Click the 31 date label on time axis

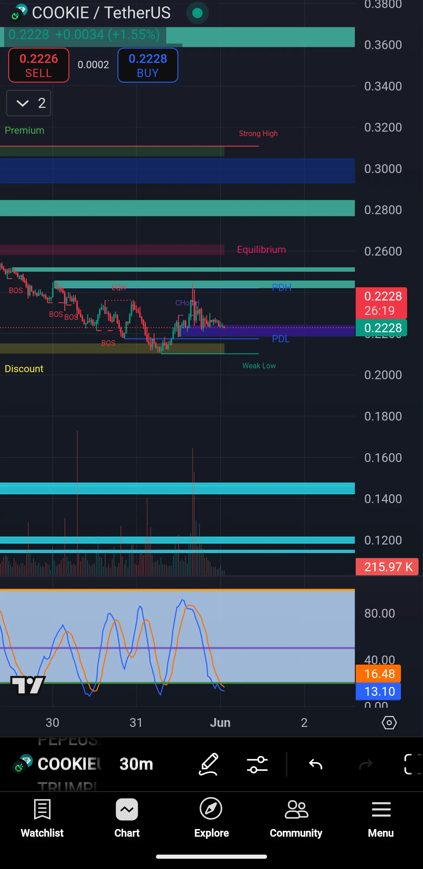click(136, 722)
